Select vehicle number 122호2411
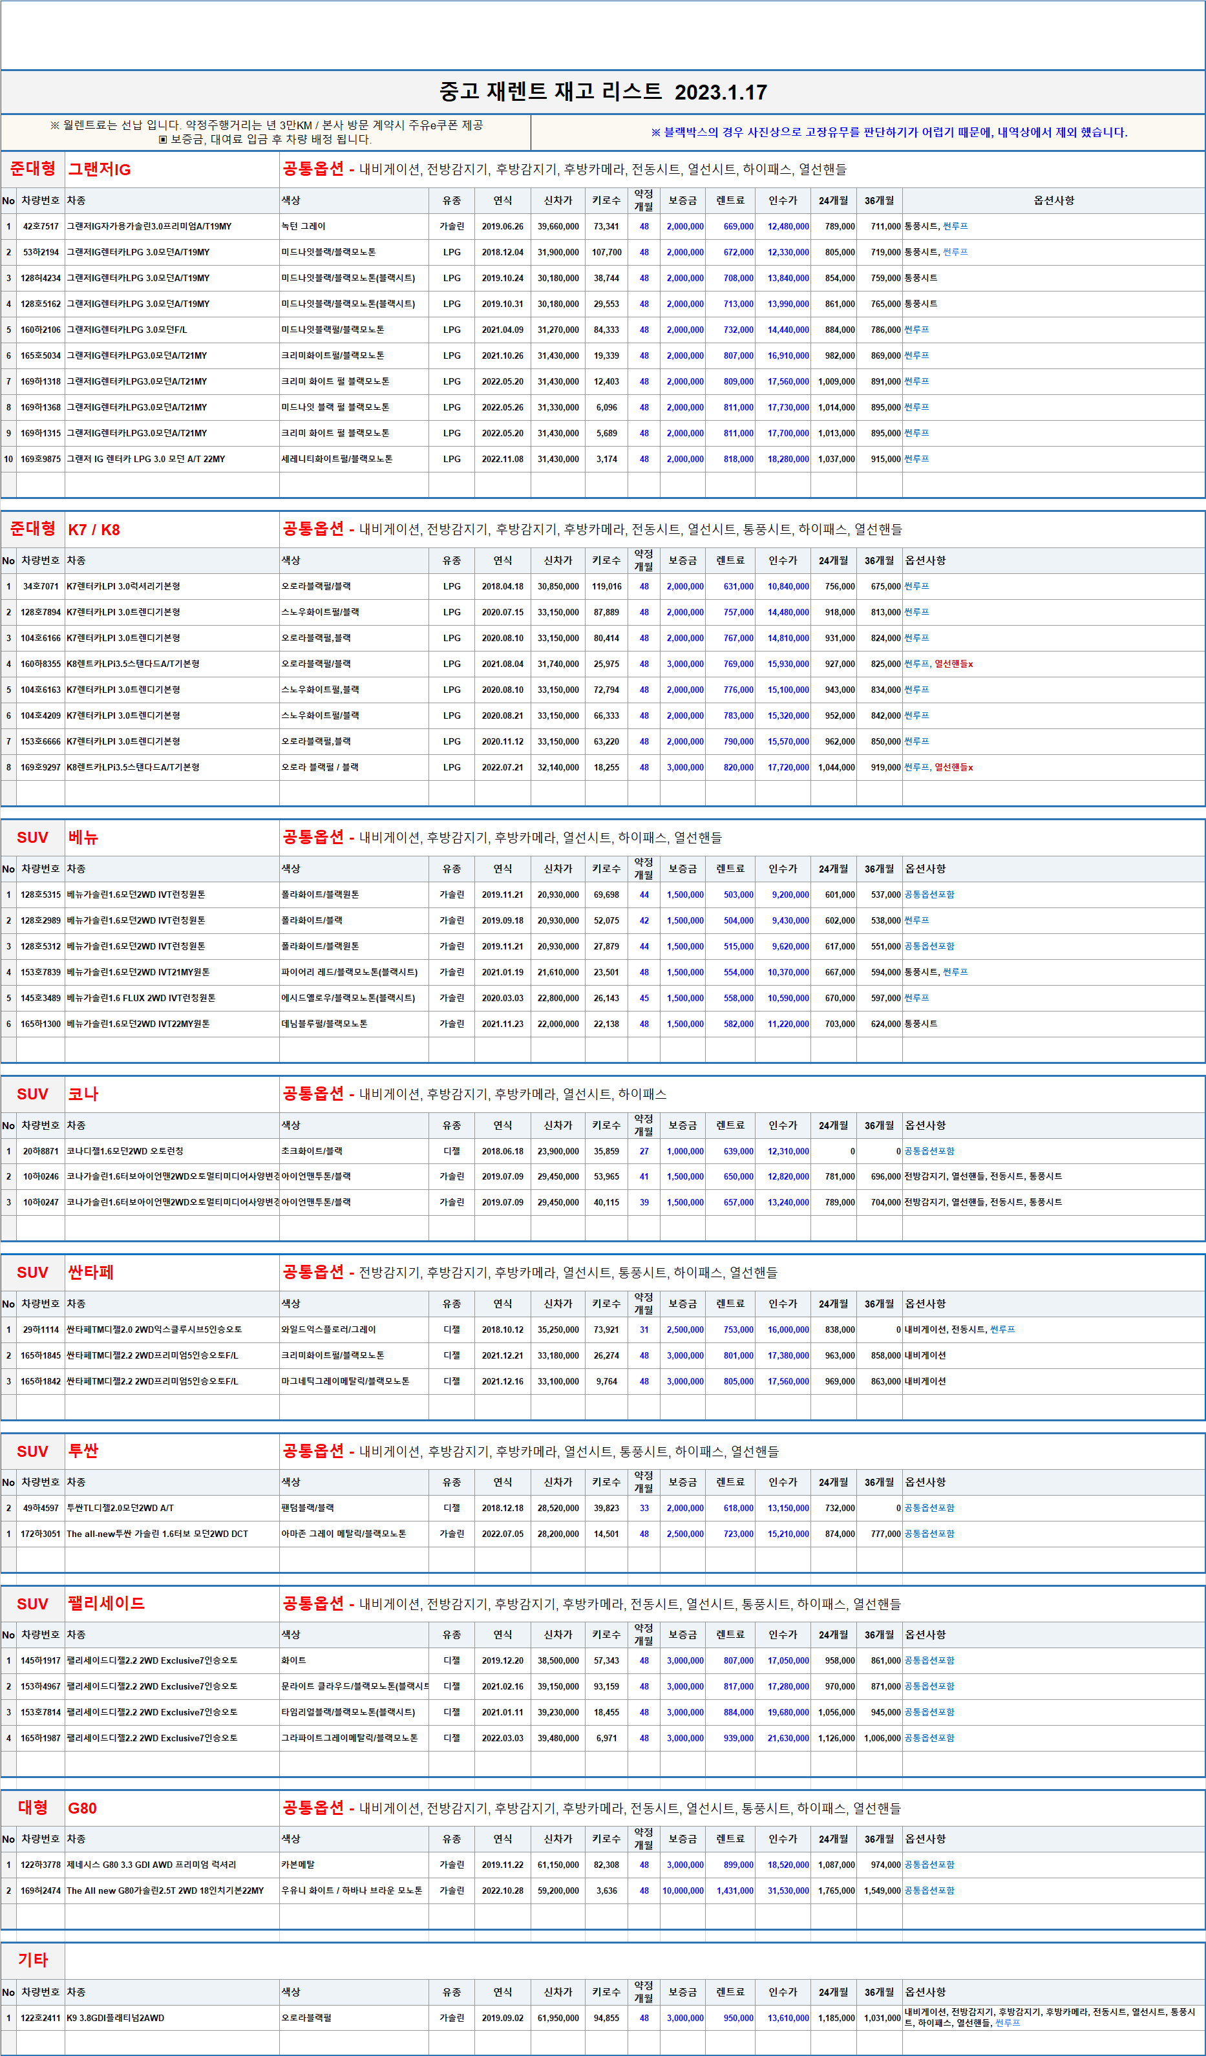This screenshot has width=1206, height=2056. [41, 2018]
